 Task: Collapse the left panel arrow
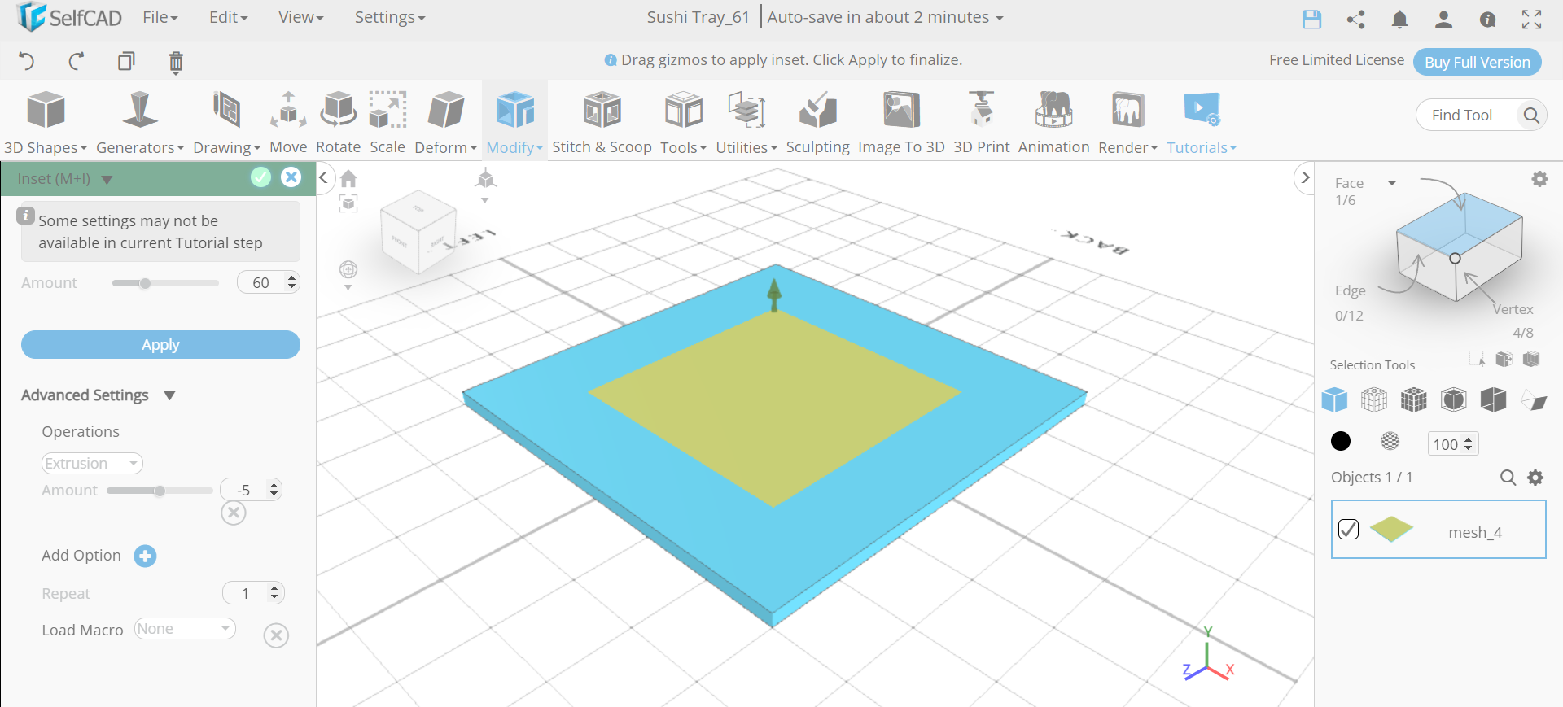tap(323, 177)
